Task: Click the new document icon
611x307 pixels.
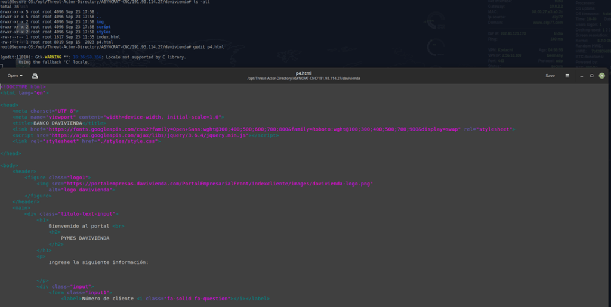Action: [35, 76]
